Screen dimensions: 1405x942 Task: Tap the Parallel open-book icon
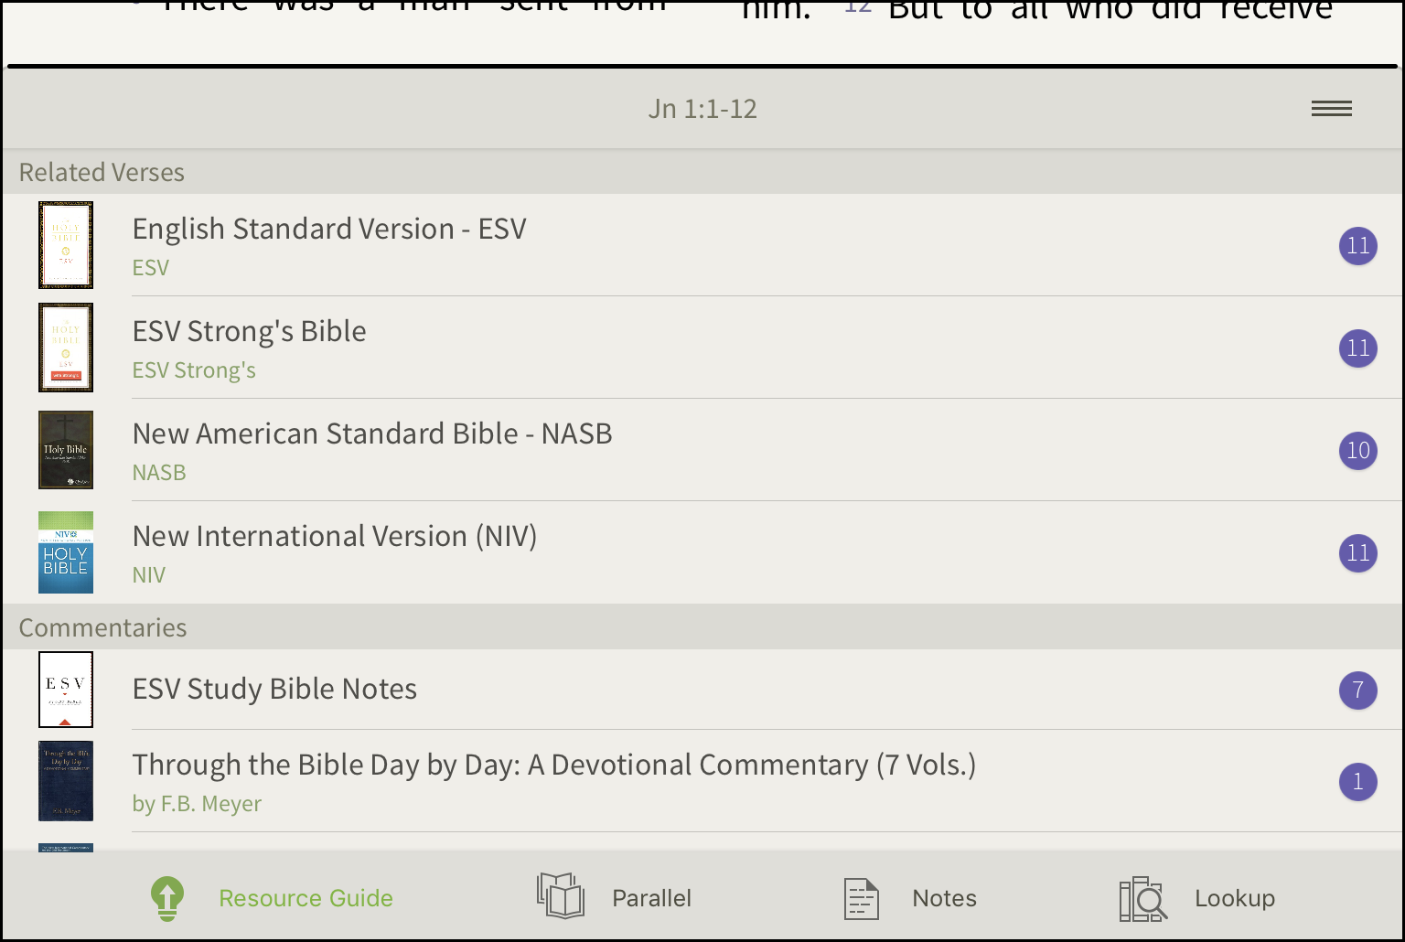pos(561,895)
